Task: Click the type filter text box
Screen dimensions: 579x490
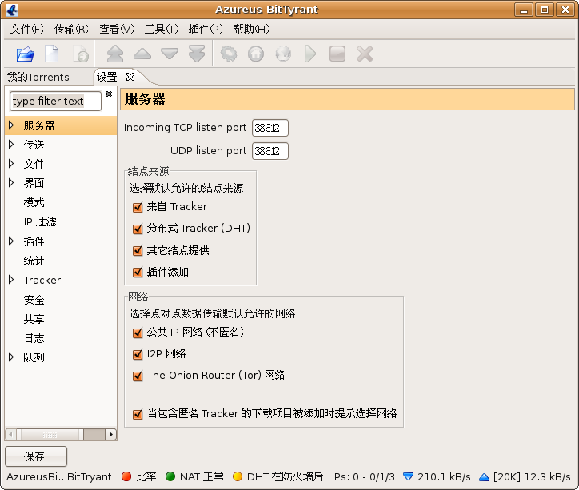Action: coord(55,101)
